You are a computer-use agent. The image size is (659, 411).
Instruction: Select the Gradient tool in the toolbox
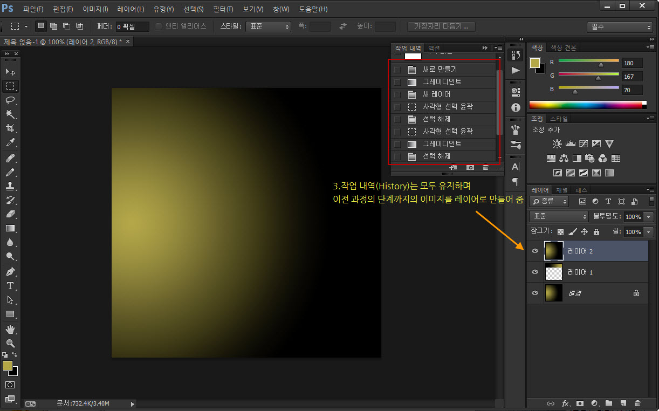point(10,229)
